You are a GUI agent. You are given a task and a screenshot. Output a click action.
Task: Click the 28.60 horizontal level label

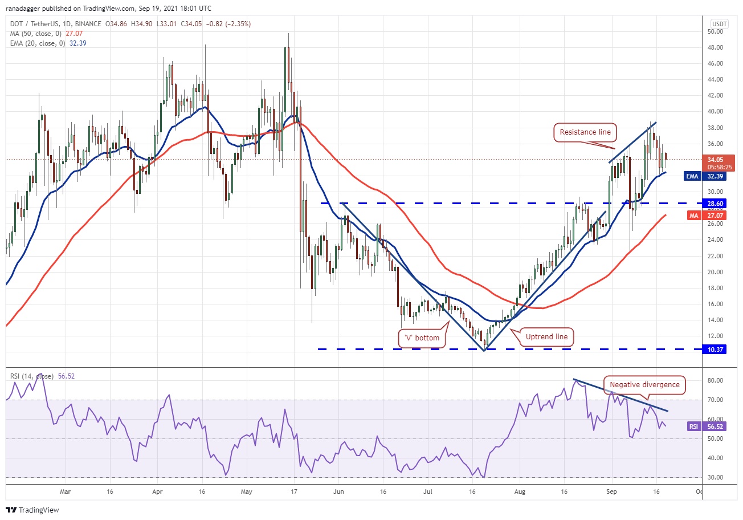pyautogui.click(x=716, y=203)
